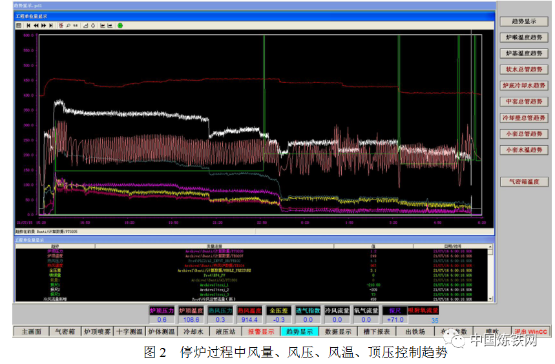
Task: Go to 报警显示 alarm page
Action: point(261,332)
